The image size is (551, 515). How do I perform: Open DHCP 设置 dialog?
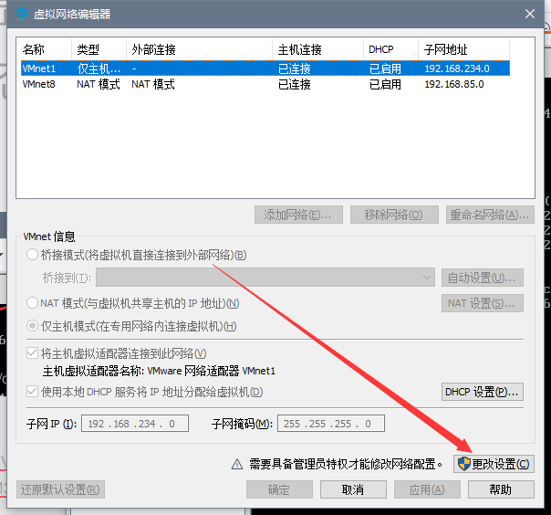[x=482, y=392]
